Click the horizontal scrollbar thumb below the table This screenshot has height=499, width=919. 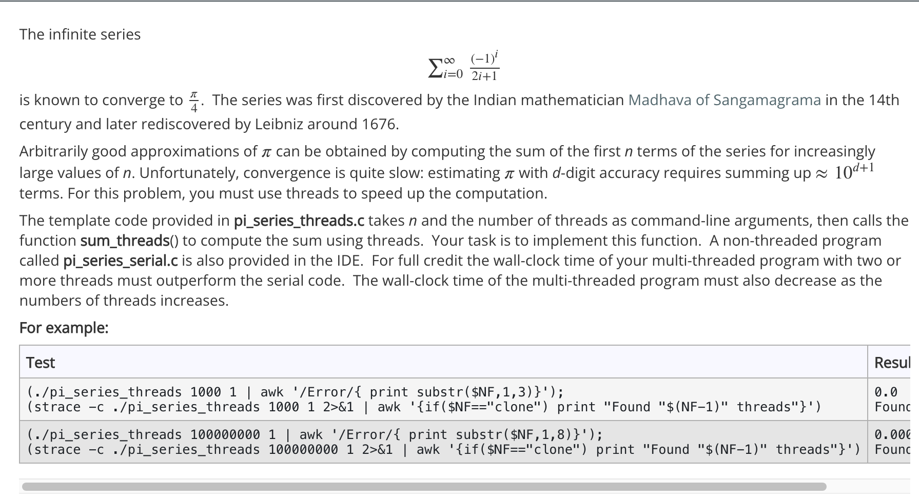coord(424,487)
